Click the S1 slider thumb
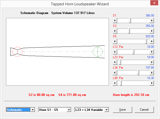 tap(130, 20)
